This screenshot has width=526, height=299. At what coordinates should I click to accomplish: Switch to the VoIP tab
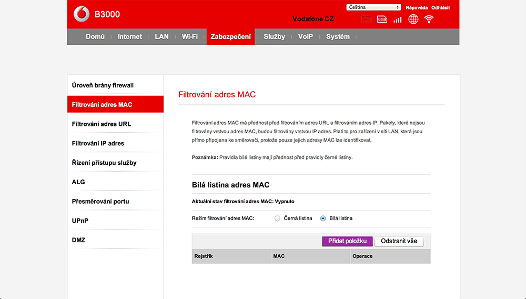coord(305,36)
